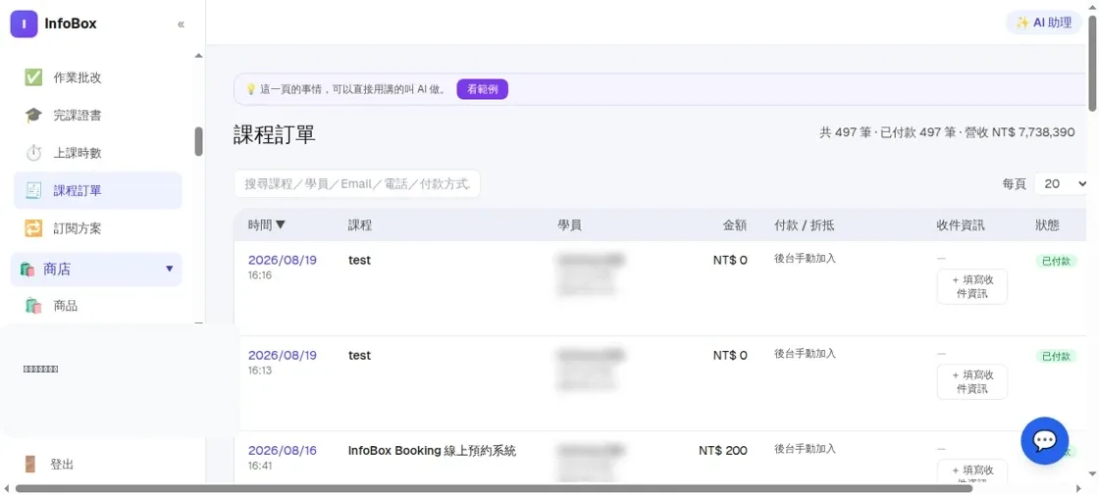Click the lightbulb icon in the AI tip banner

tap(250, 89)
